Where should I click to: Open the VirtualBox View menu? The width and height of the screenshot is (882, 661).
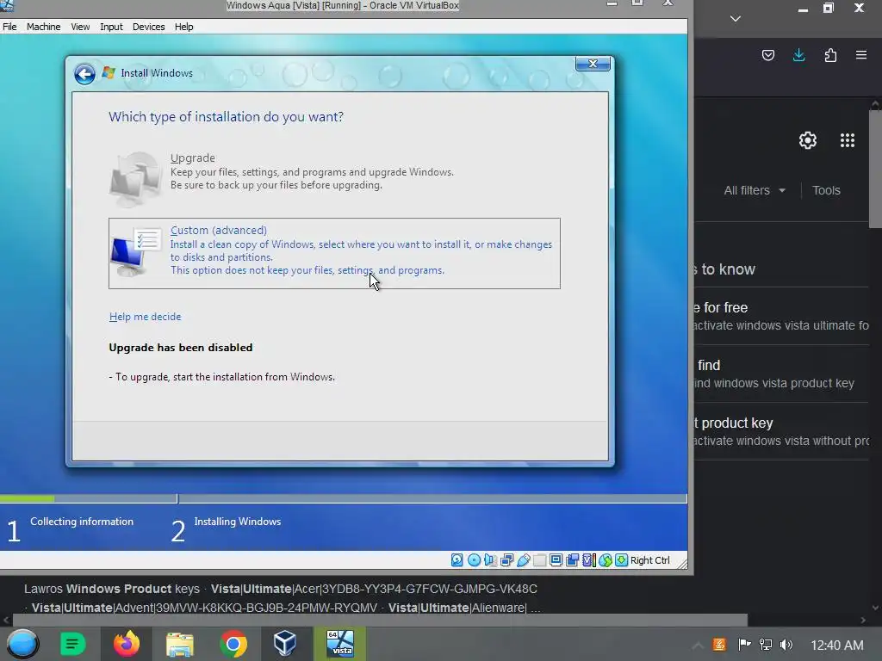(80, 27)
